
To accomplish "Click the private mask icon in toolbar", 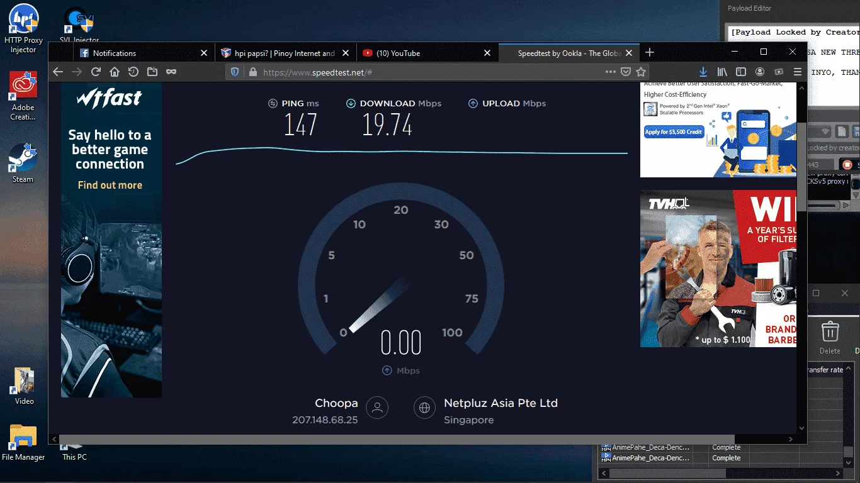I will pyautogui.click(x=171, y=72).
